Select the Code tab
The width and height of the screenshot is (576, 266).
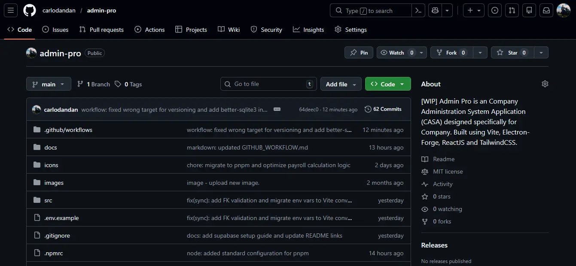(x=20, y=30)
